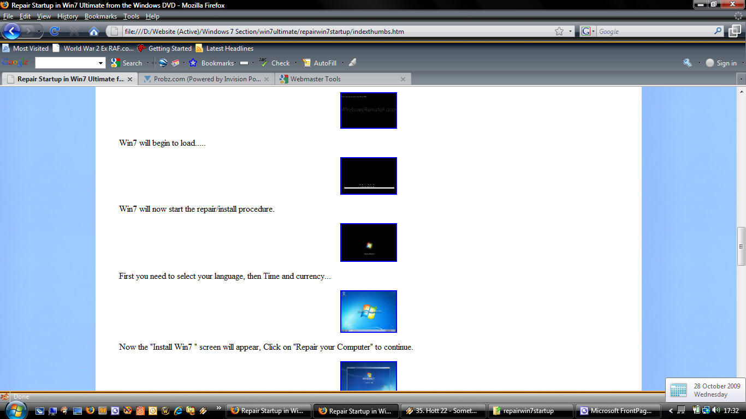Open the History menu
The image size is (746, 419).
pyautogui.click(x=67, y=16)
